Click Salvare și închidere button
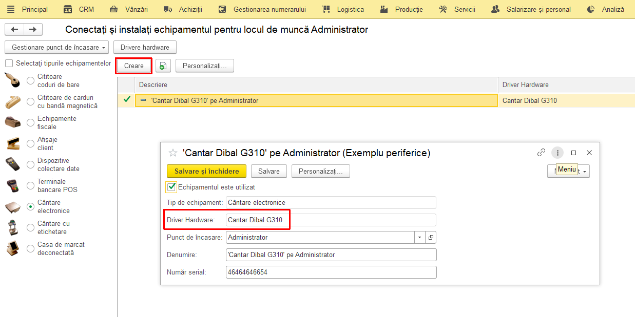The width and height of the screenshot is (635, 317). pos(207,171)
